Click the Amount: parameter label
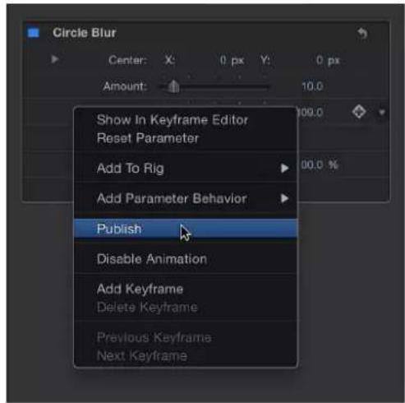Viewport: 405px width, 403px height. point(125,86)
